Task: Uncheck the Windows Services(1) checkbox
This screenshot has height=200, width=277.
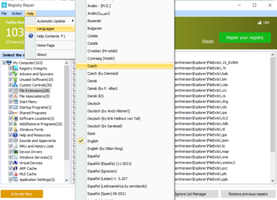Action: (11, 157)
